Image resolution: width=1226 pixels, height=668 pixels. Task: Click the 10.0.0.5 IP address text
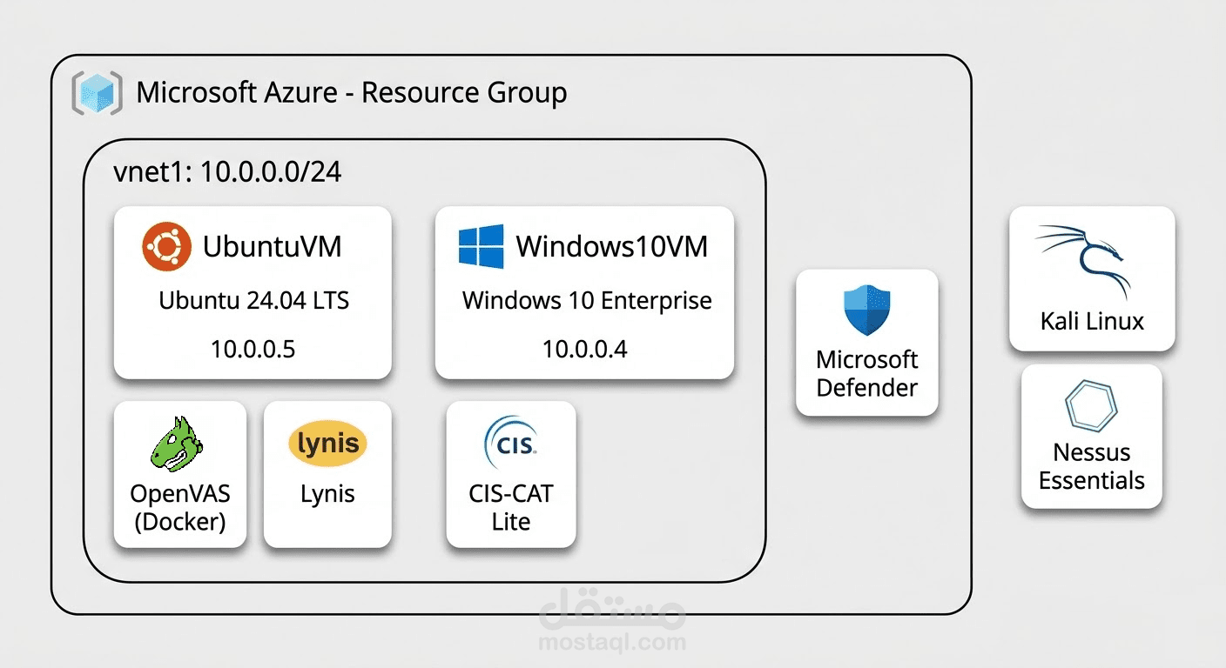(x=253, y=349)
